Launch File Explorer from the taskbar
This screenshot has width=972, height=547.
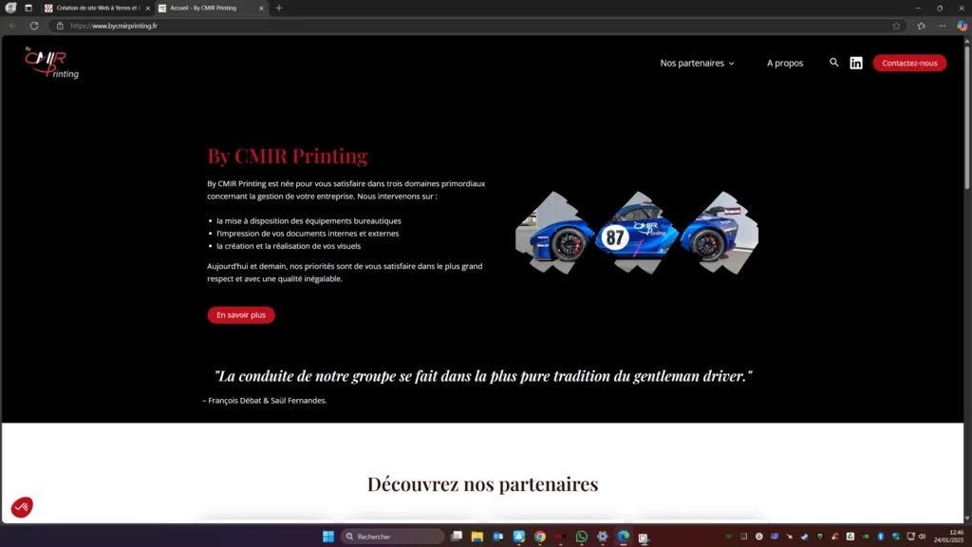477,537
